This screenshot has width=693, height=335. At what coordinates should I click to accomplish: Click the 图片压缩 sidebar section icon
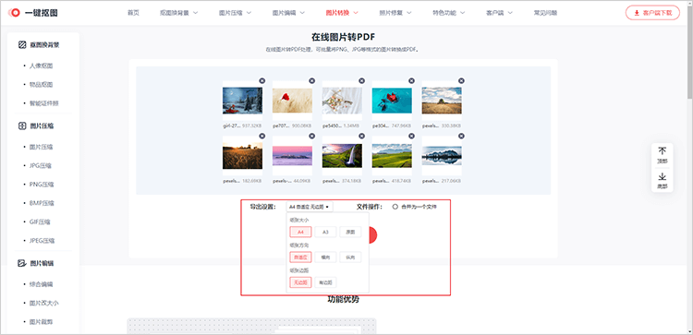(22, 126)
